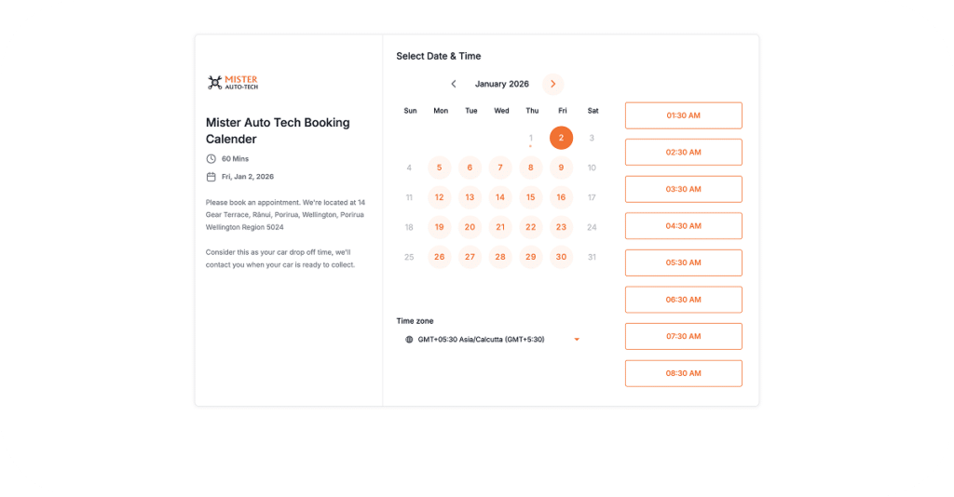Choose January 14 on the calendar
This screenshot has height=497, width=954.
click(x=500, y=197)
